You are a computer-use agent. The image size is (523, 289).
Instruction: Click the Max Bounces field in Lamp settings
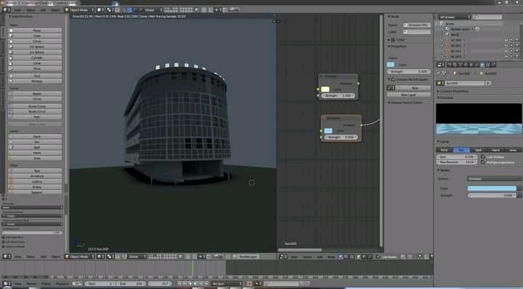point(457,162)
